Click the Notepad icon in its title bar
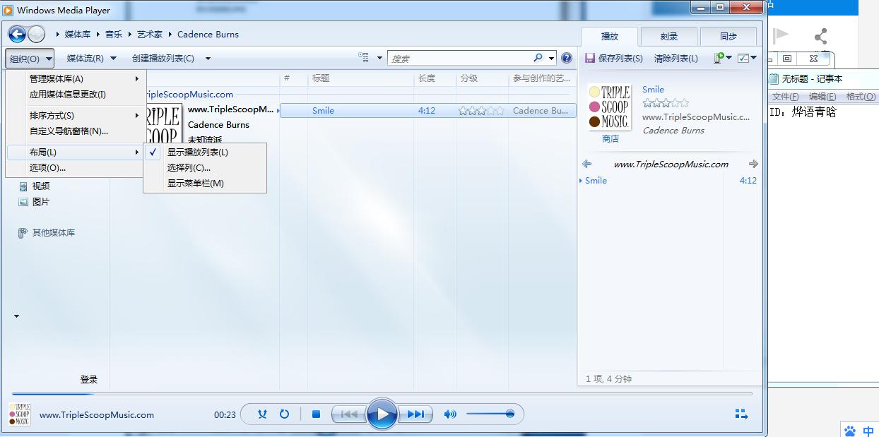 pos(774,79)
